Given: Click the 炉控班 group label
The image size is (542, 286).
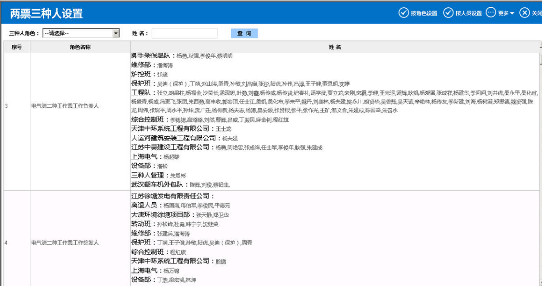Looking at the screenshot, I should 141,74.
